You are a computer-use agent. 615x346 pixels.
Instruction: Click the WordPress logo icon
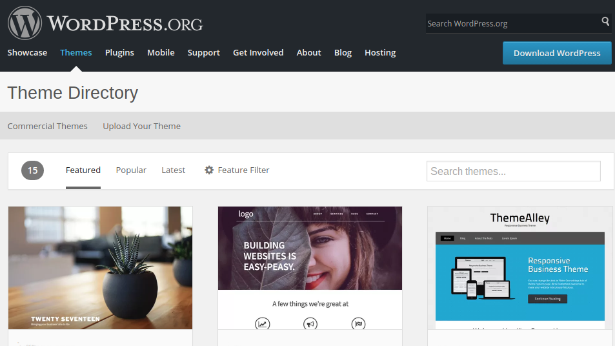(25, 23)
